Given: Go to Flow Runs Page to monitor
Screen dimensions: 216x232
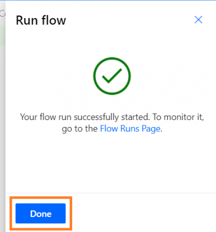Looking at the screenshot, I should (x=130, y=129).
